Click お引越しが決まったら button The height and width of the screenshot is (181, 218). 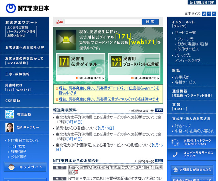[192, 169]
